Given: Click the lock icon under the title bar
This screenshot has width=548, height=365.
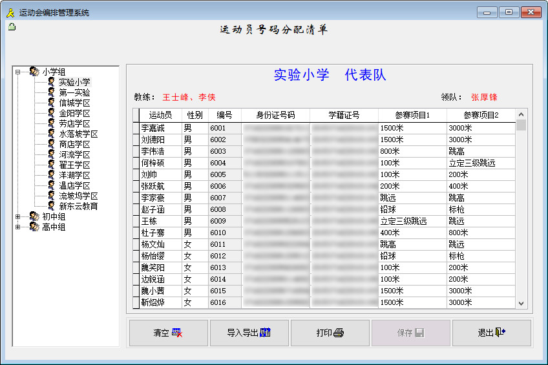Looking at the screenshot, I should pyautogui.click(x=12, y=26).
